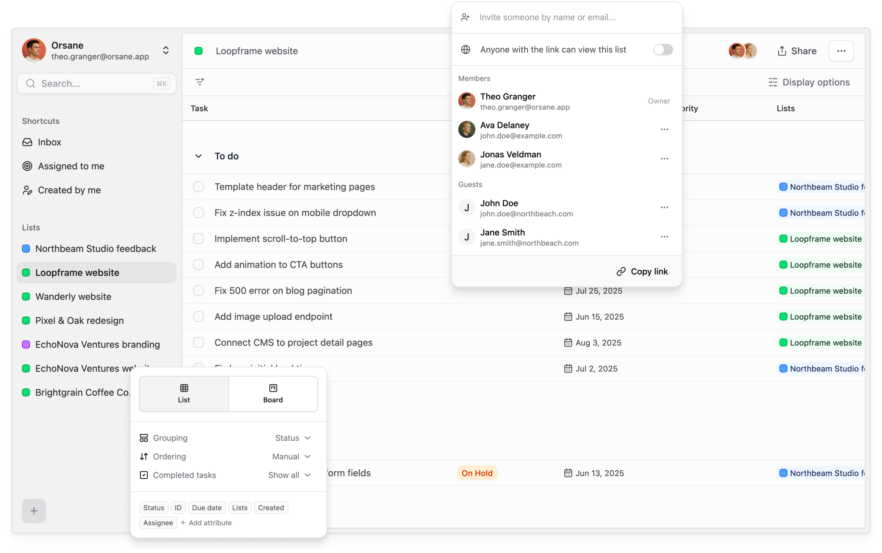Click blue swatch of Northbeam Studio feedback
Image resolution: width=882 pixels, height=553 pixels.
[26, 249]
